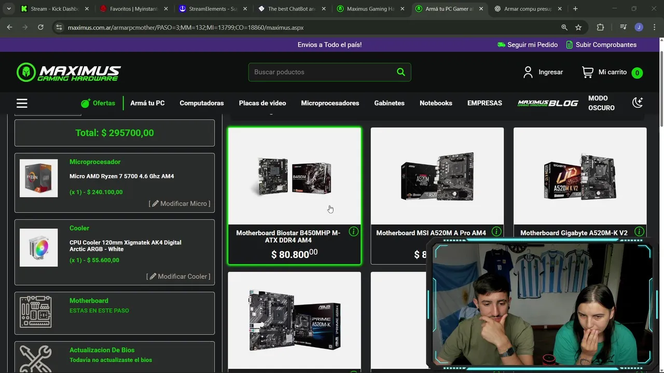664x373 pixels.
Task: Click the Motherboard step icon
Action: coord(35,312)
